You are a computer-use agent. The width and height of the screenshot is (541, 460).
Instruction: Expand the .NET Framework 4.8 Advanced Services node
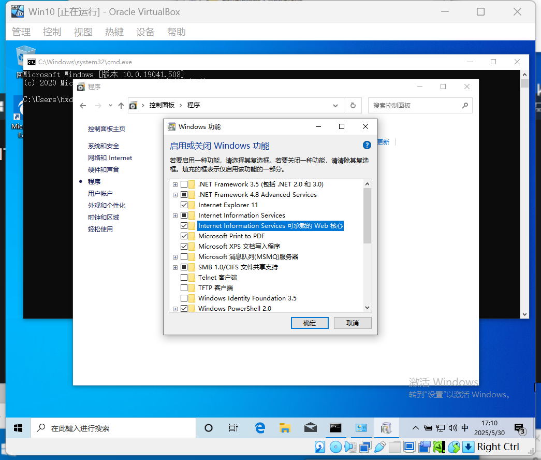pyautogui.click(x=176, y=195)
